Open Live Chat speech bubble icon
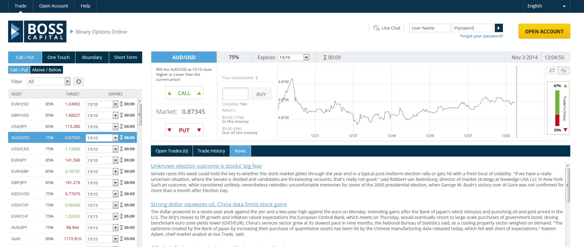Screen dimensions: 584x247 [376, 28]
